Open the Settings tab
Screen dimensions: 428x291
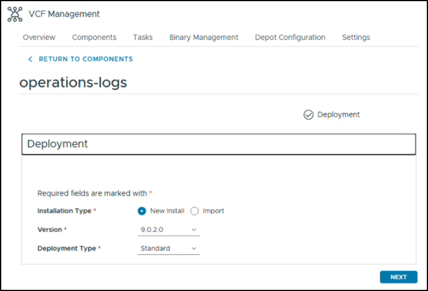click(x=356, y=37)
